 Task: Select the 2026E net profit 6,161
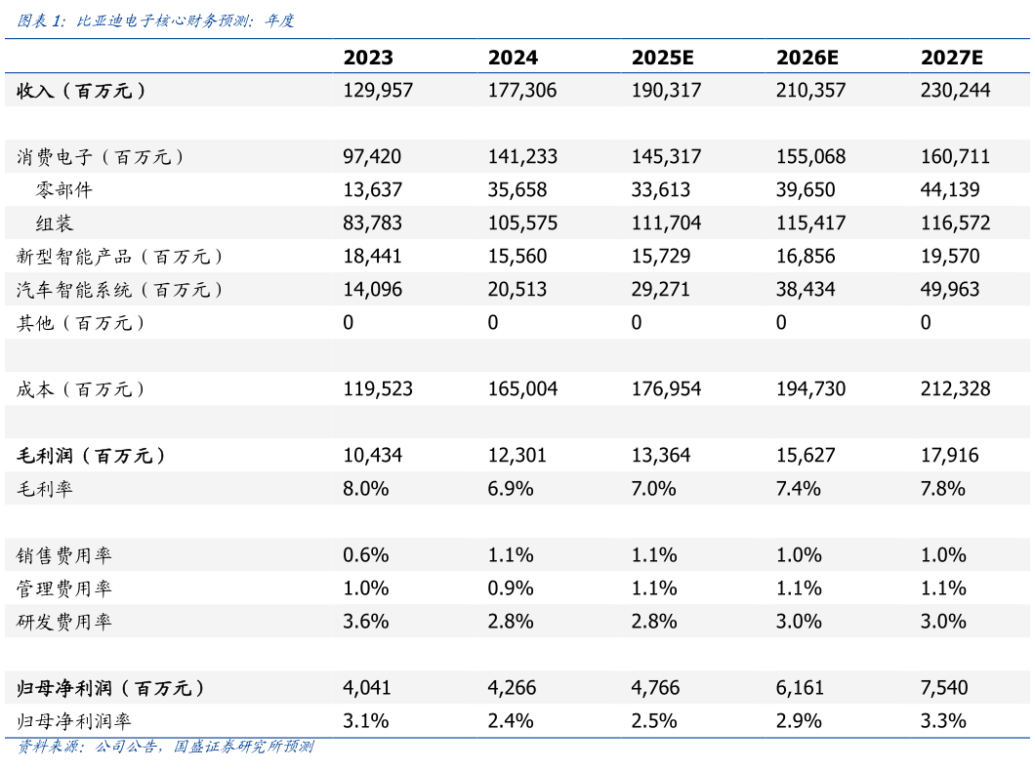tap(801, 688)
